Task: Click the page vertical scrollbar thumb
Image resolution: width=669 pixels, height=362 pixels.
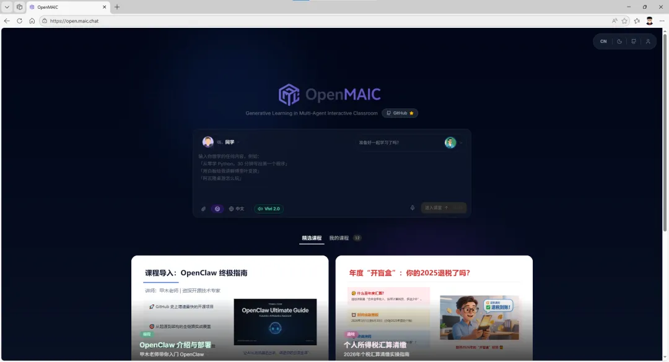Action: coord(665,132)
